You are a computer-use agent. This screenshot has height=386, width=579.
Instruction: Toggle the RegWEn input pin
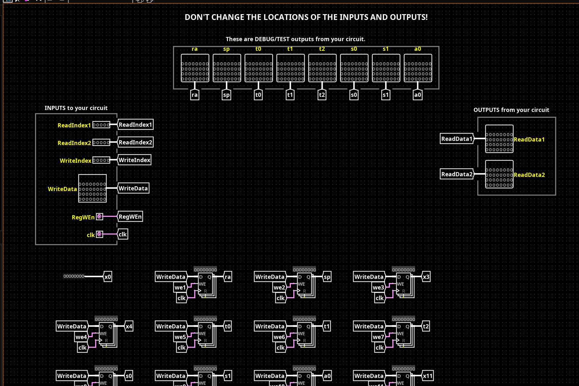pos(100,217)
